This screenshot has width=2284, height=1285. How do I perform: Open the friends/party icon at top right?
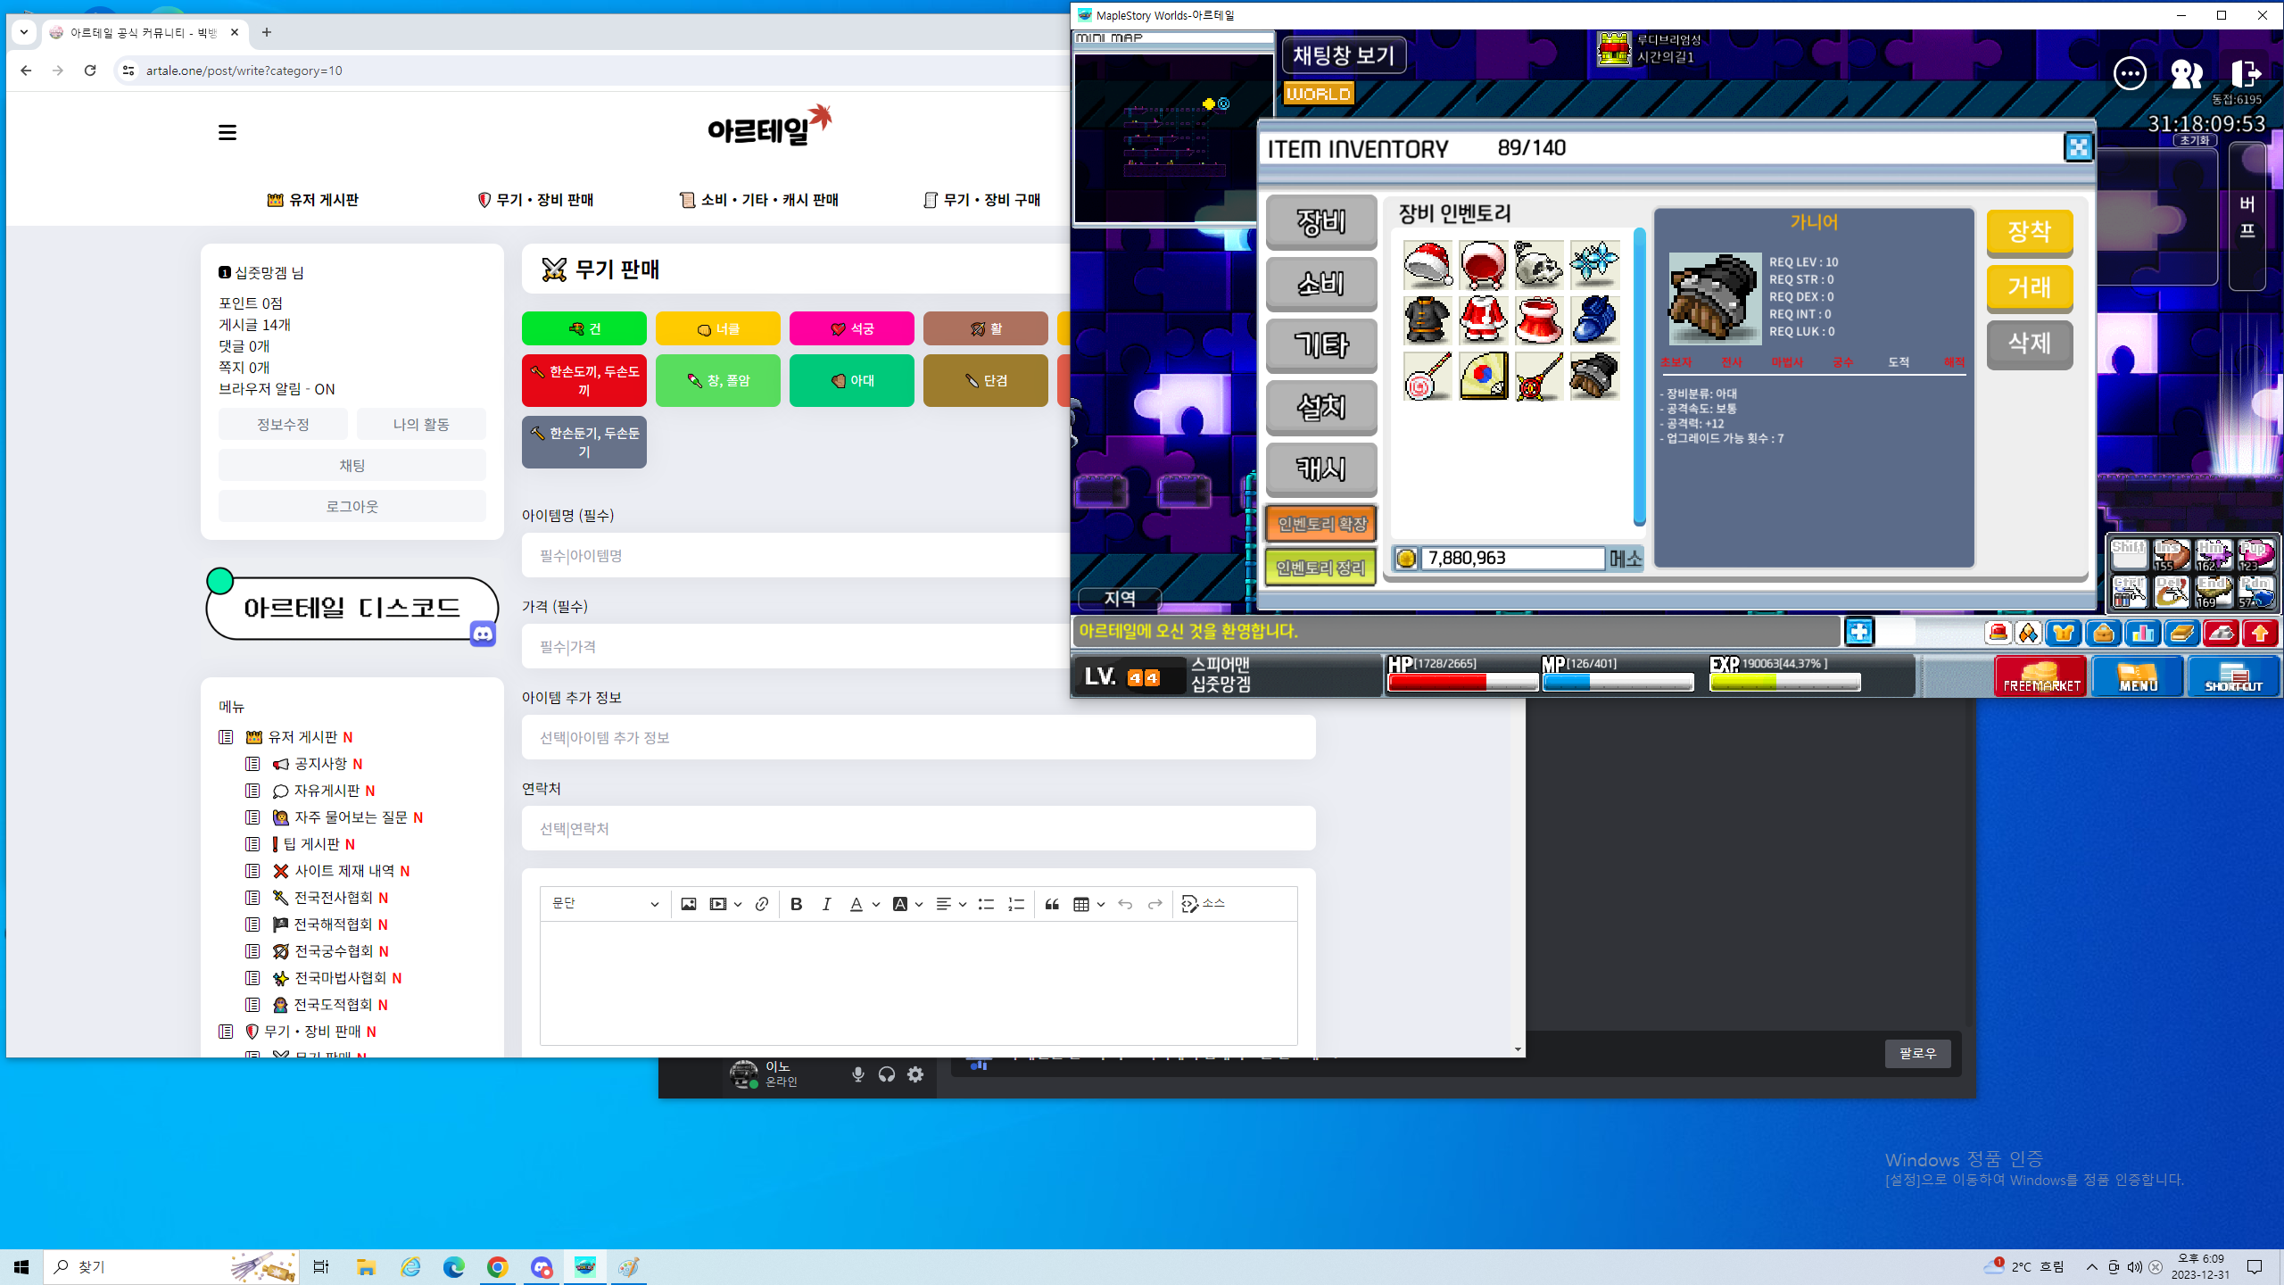click(x=2187, y=73)
